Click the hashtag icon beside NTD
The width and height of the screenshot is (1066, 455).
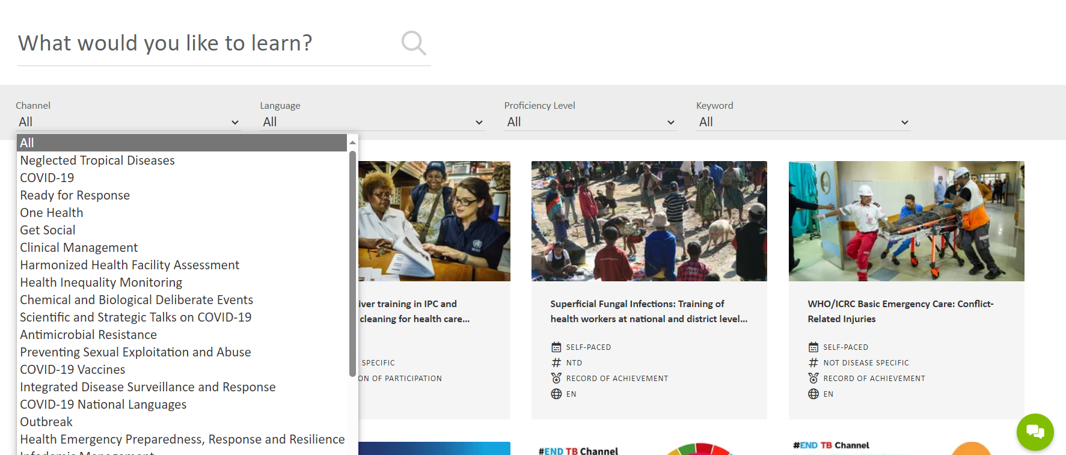click(x=556, y=362)
